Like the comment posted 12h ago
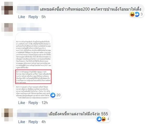This screenshot has width=156, height=124. 22,103
